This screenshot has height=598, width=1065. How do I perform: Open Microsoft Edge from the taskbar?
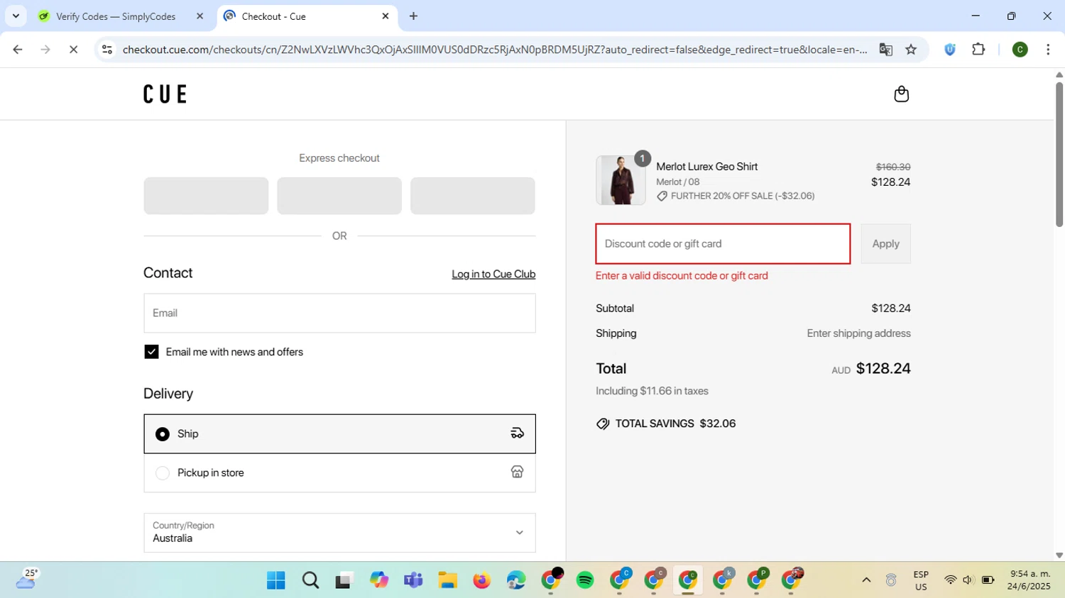tap(516, 580)
